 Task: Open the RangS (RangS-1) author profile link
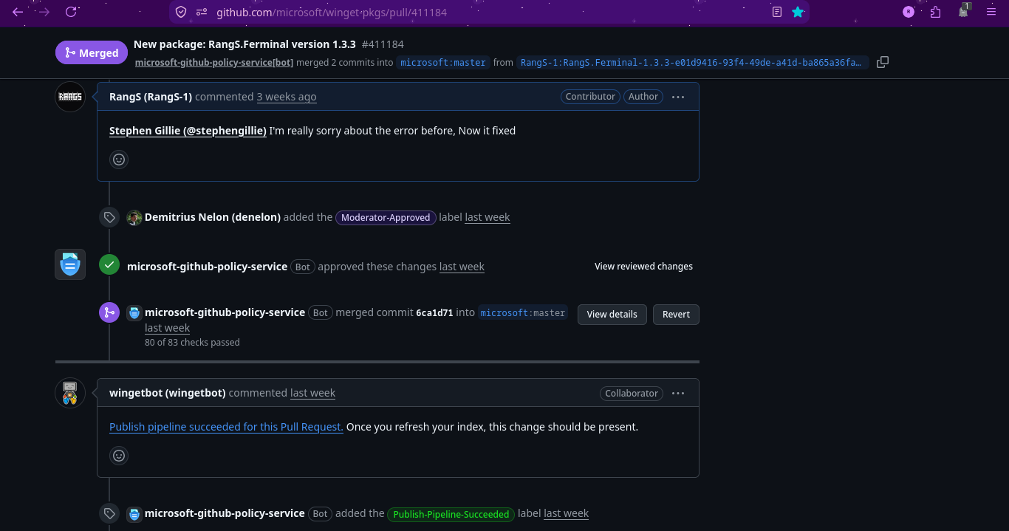click(x=151, y=97)
